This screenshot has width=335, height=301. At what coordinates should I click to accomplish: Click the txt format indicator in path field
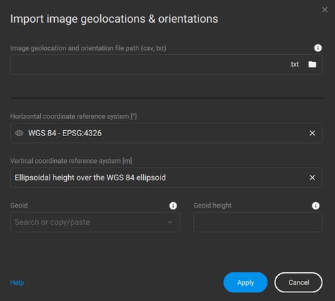pyautogui.click(x=295, y=64)
